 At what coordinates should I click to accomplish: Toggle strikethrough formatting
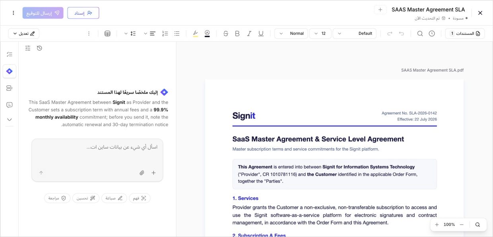click(x=226, y=34)
